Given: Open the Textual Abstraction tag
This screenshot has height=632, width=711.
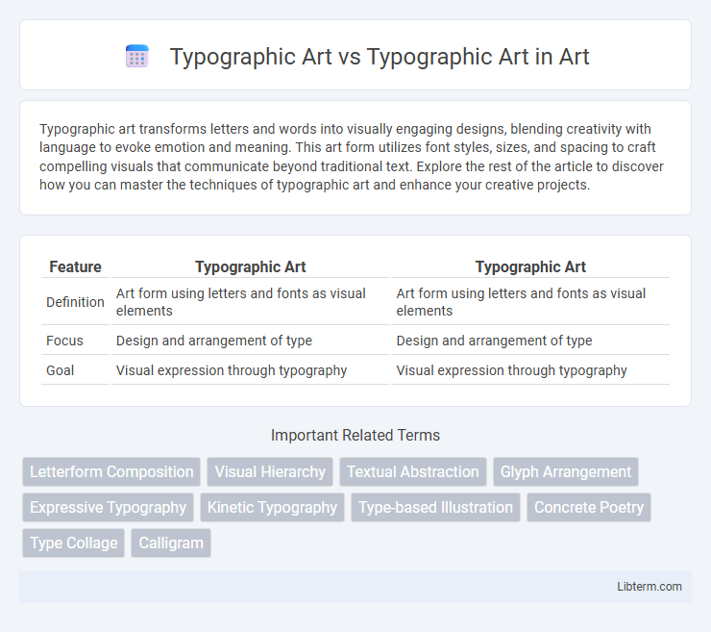Looking at the screenshot, I should 412,471.
